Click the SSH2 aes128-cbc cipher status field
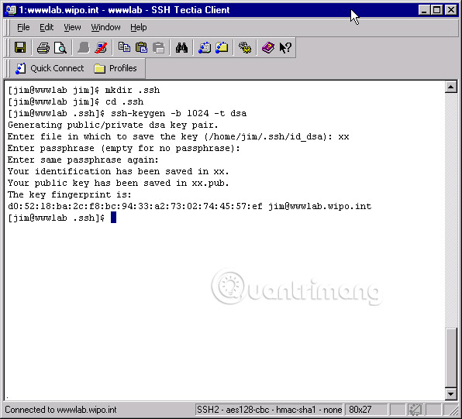 click(x=269, y=410)
